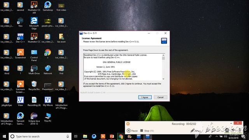
Task: Select the Nox desktop shortcut
Action: pos(20,22)
